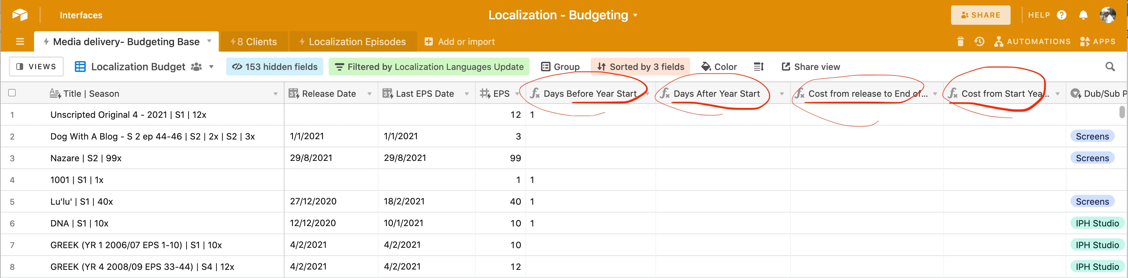The width and height of the screenshot is (1128, 278).
Task: Click the Cost from Start Year formula icon
Action: pos(953,93)
